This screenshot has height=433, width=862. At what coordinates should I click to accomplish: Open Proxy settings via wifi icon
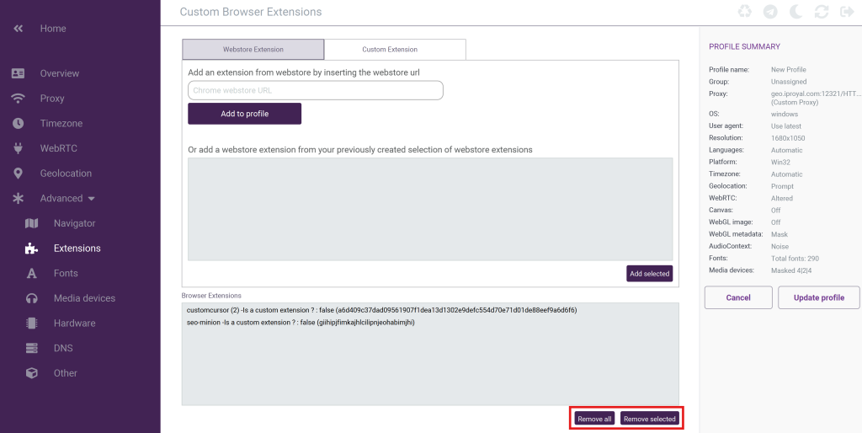[19, 99]
